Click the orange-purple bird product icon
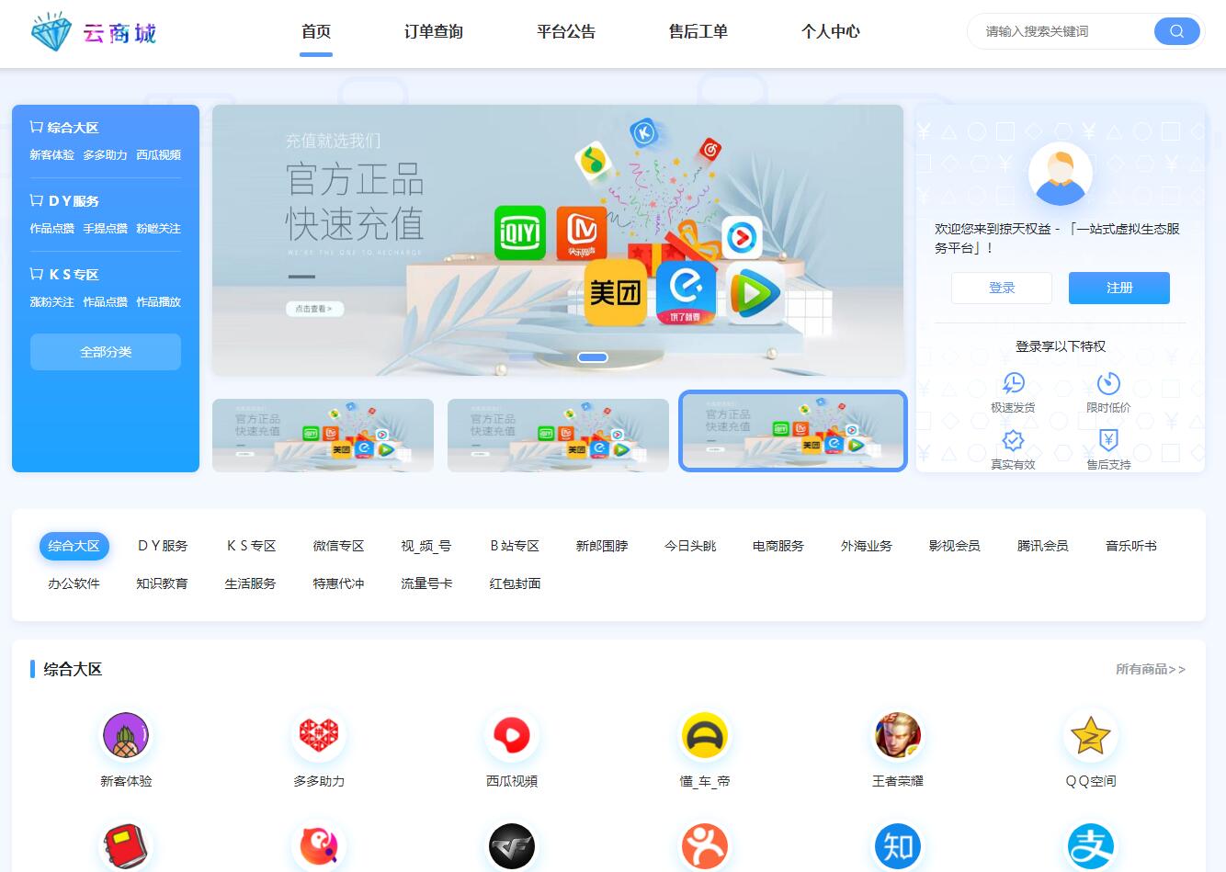Viewport: 1226px width, 872px height. point(319,846)
